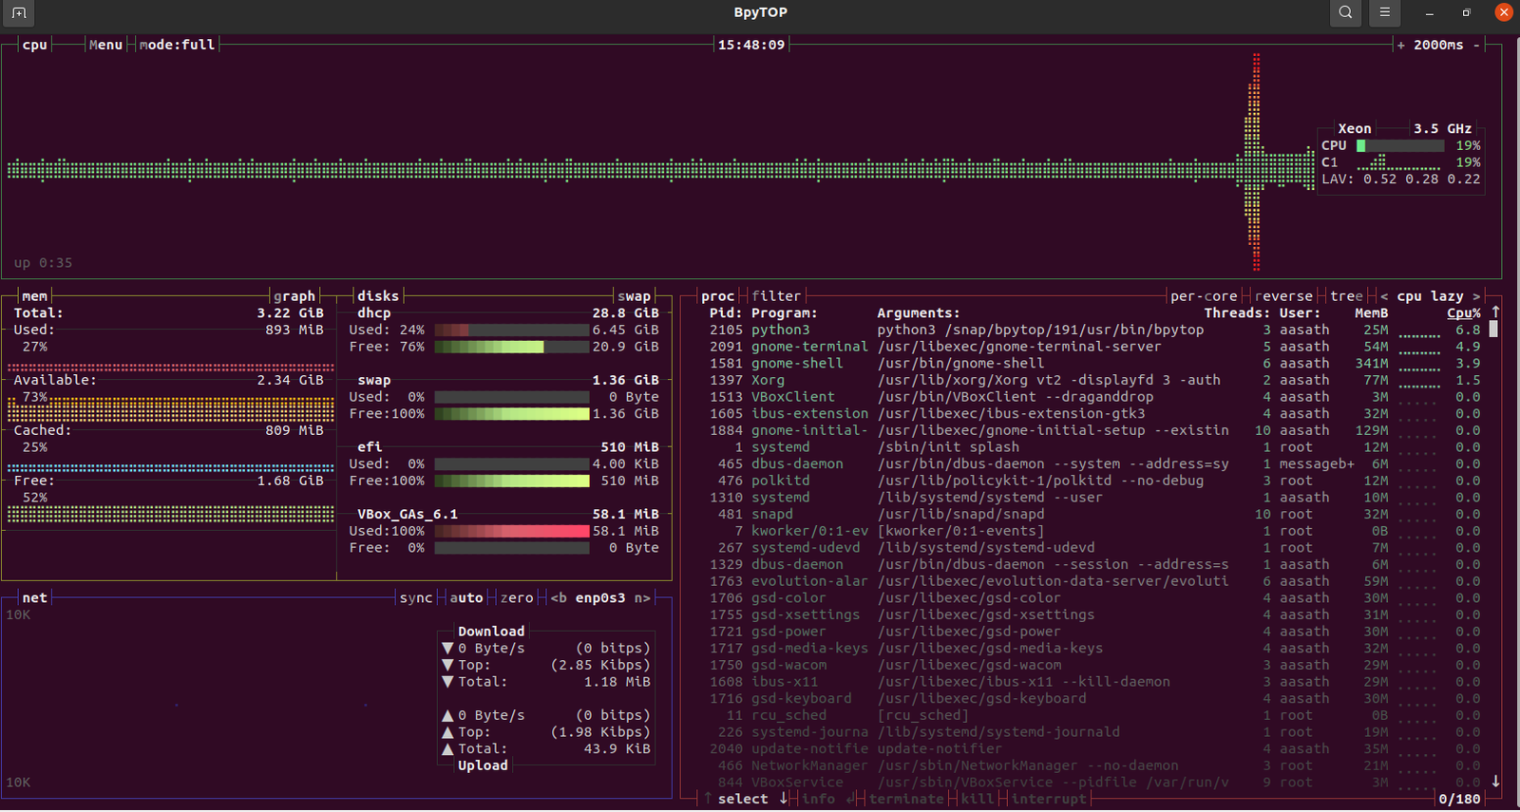Toggle swap display in disks panel
The width and height of the screenshot is (1520, 812).
click(635, 296)
